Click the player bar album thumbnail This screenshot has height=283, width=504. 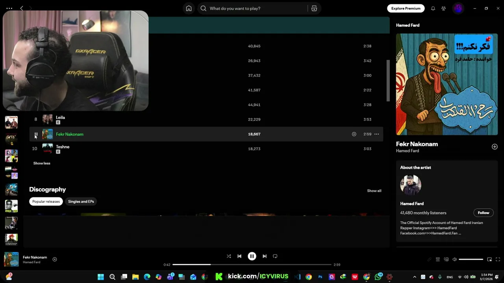click(11, 259)
